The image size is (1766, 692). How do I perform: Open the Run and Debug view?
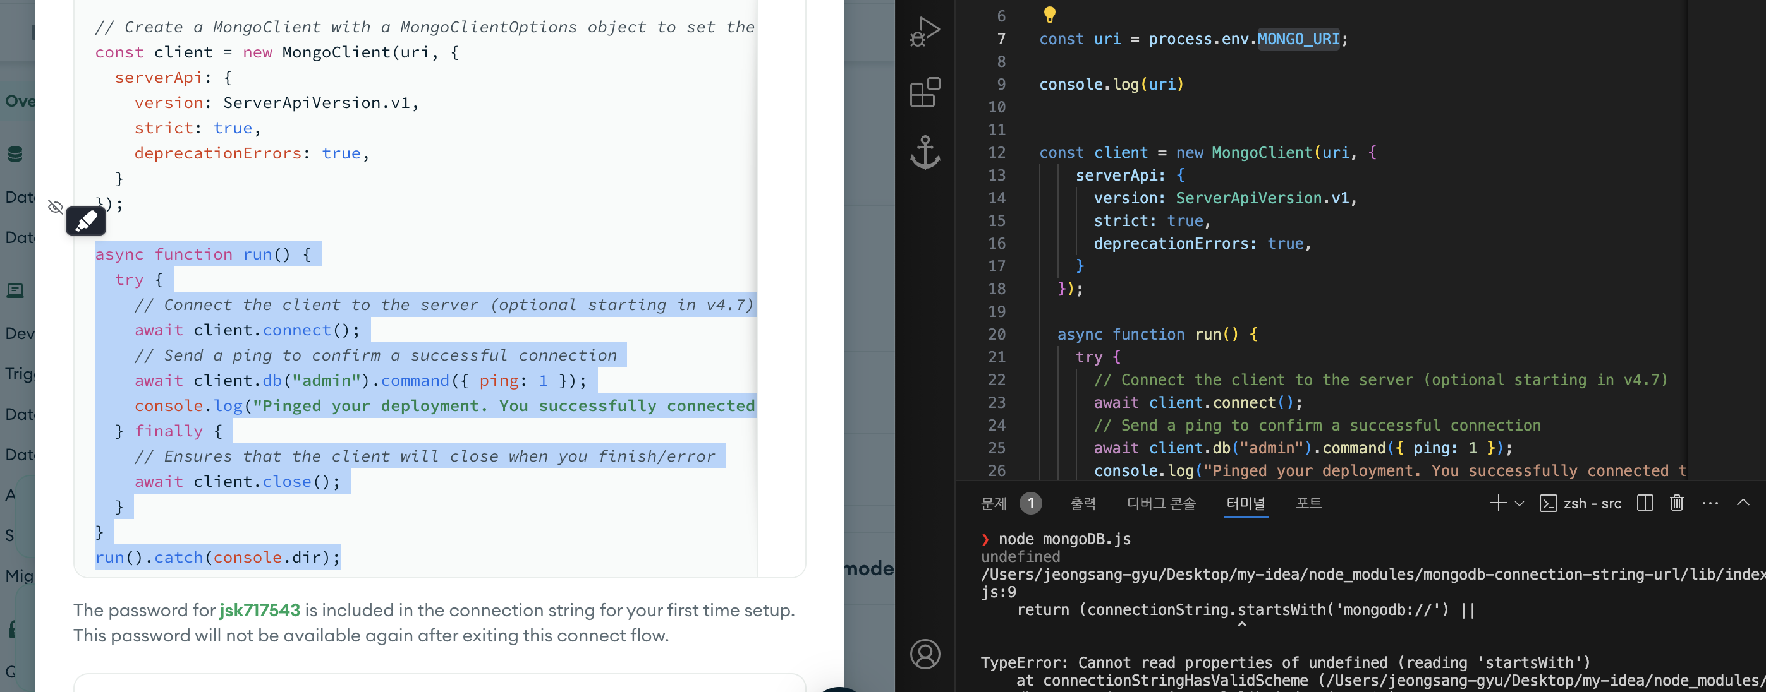(924, 32)
